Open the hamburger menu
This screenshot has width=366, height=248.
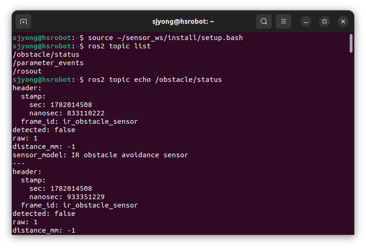(x=284, y=21)
